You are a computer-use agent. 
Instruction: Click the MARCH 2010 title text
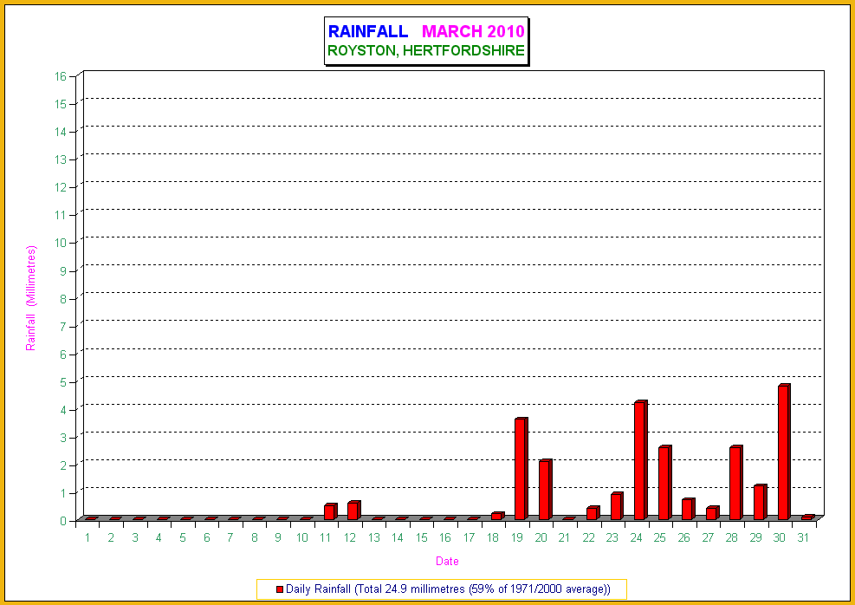click(473, 31)
